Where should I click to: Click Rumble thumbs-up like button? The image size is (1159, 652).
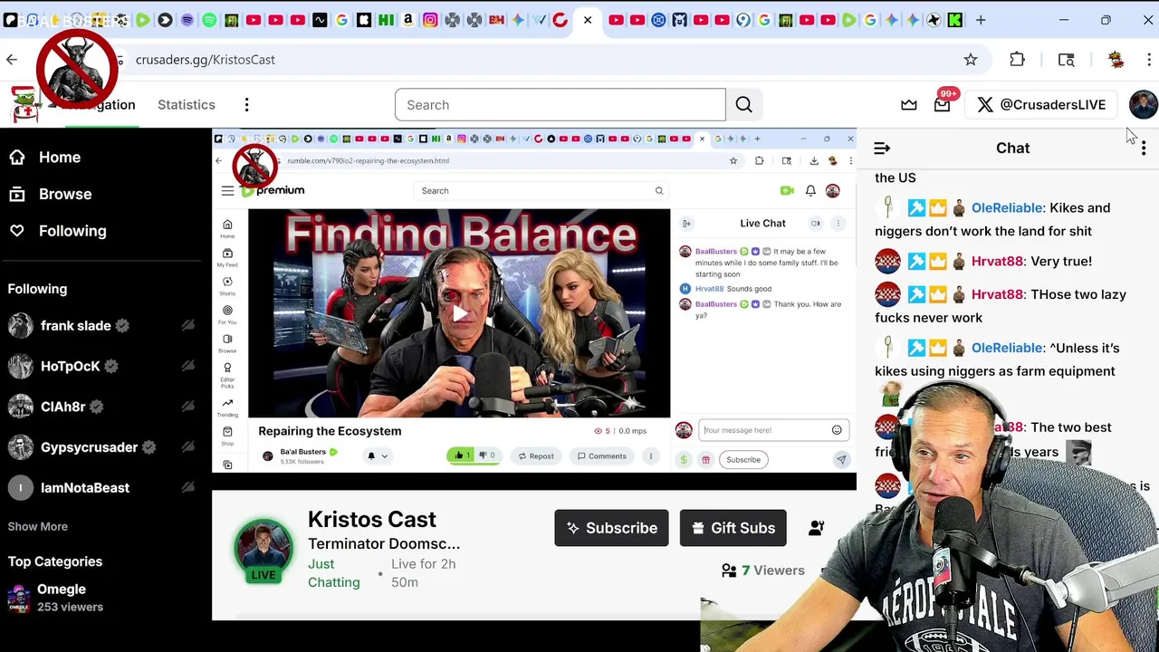point(460,455)
